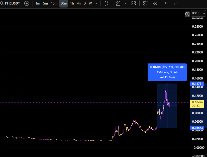
Task: Click the 0.12000 price scale value
Action: pos(197,96)
